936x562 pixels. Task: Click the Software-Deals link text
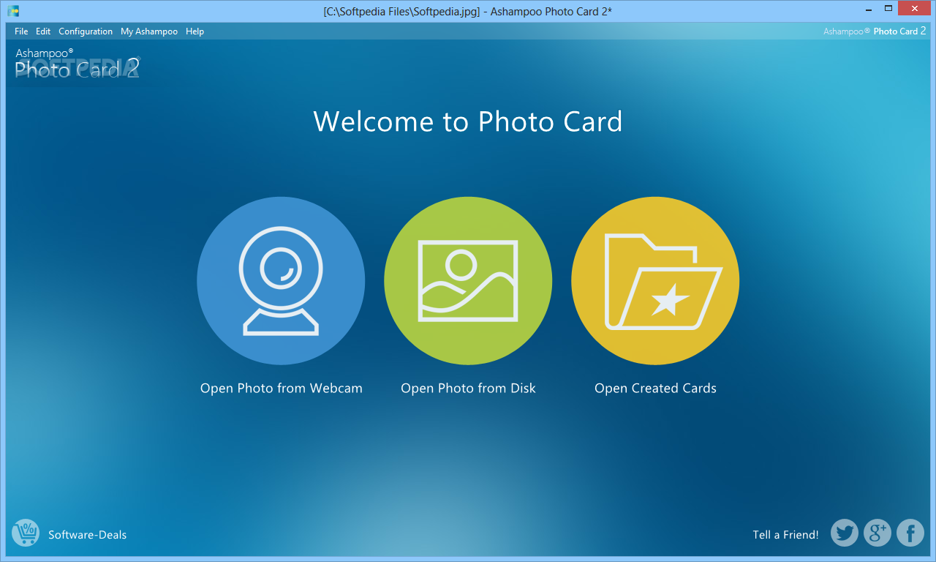click(87, 535)
